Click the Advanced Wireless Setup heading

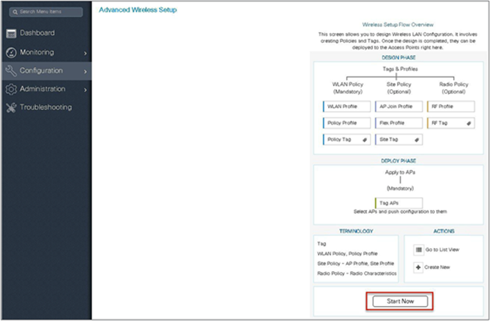coord(138,10)
